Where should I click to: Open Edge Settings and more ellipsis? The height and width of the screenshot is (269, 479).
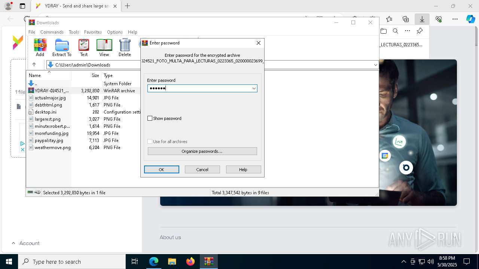[455, 19]
